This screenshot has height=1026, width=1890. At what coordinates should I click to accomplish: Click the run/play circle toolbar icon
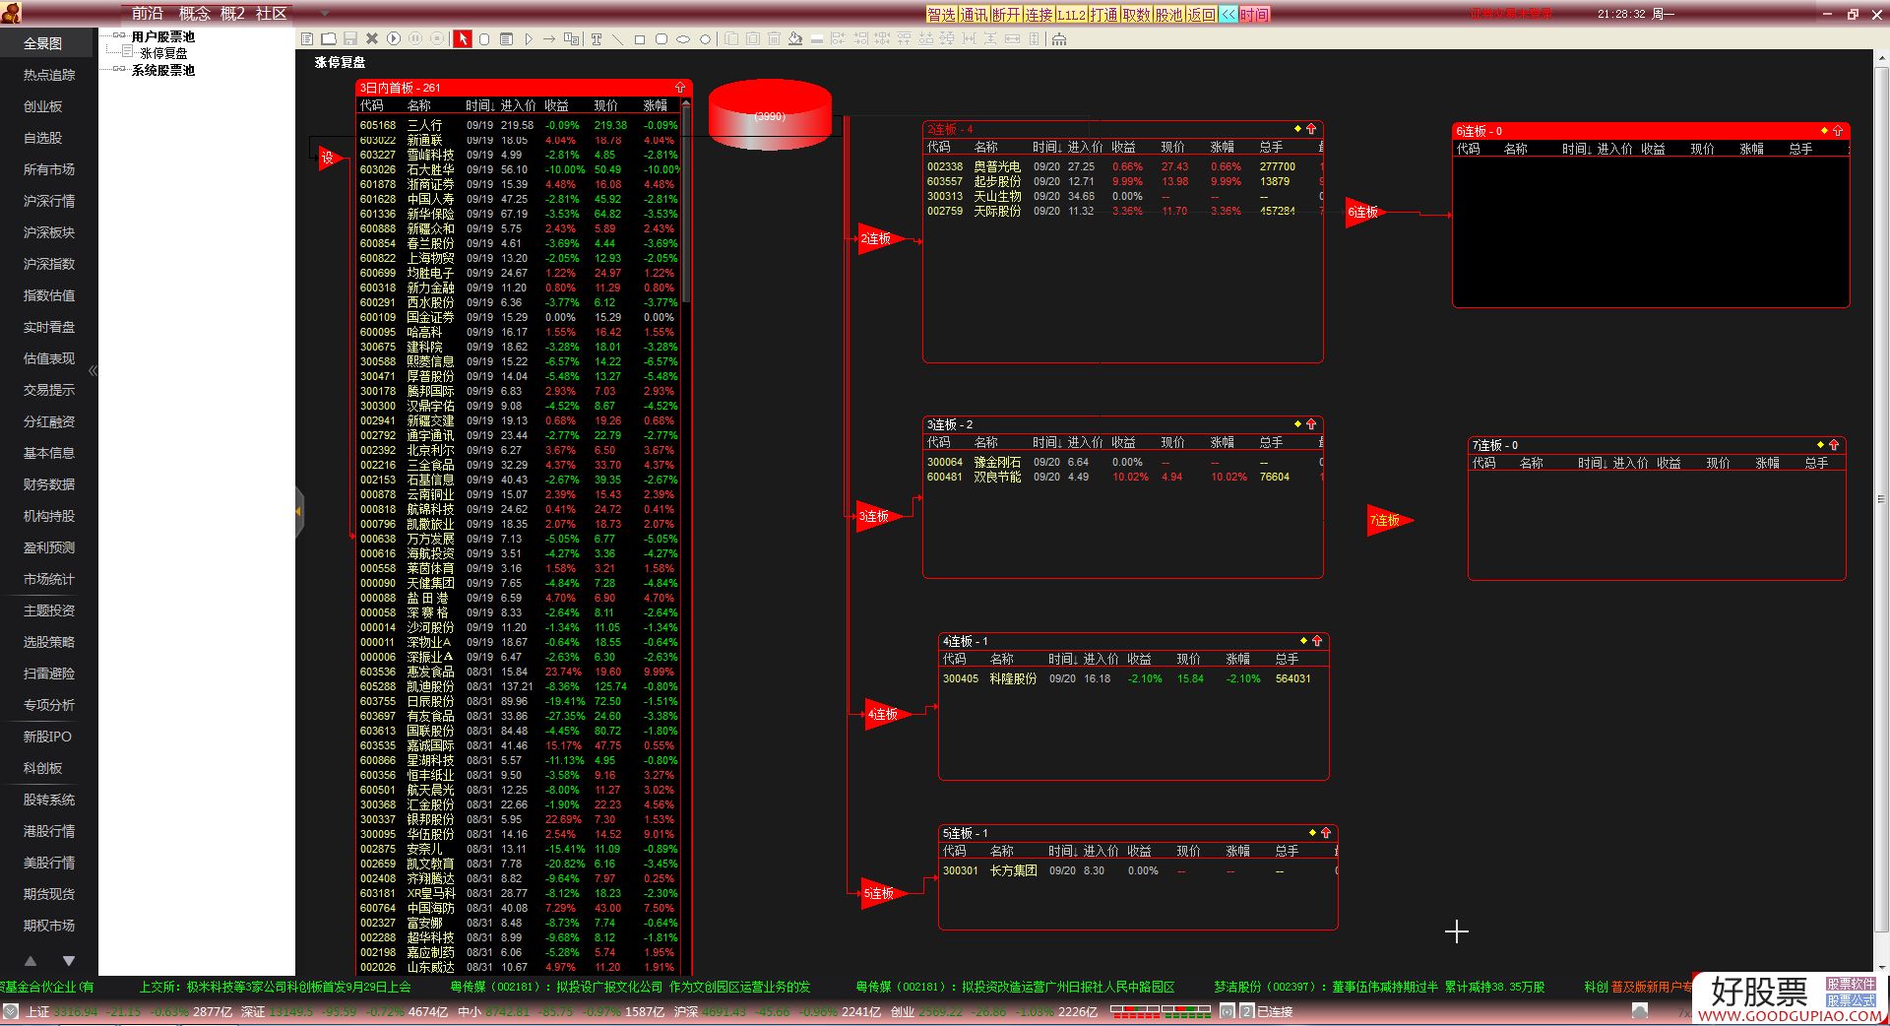click(394, 38)
